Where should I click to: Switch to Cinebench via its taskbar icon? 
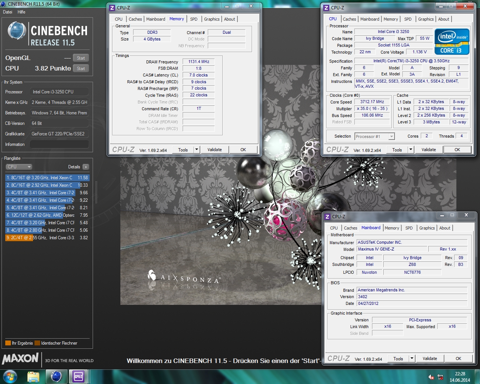point(56,376)
